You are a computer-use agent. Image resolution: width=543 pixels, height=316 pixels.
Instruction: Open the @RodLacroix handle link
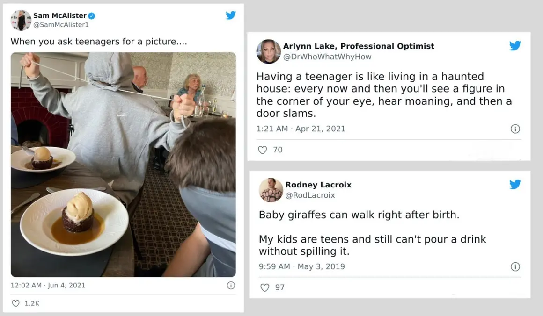tap(310, 195)
